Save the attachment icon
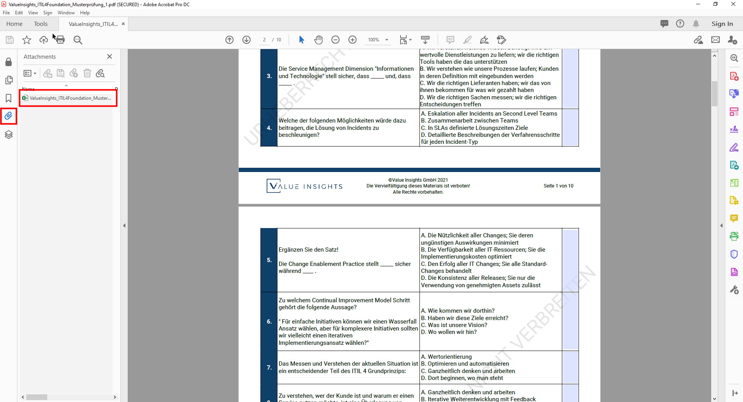This screenshot has width=743, height=402. point(61,73)
